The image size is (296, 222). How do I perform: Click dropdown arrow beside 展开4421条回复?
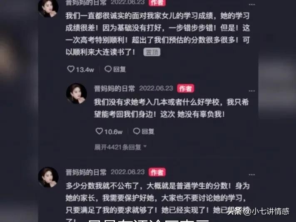[145, 146]
